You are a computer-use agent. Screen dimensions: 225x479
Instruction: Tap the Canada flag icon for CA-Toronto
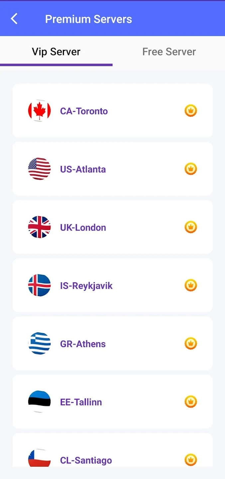(x=39, y=110)
